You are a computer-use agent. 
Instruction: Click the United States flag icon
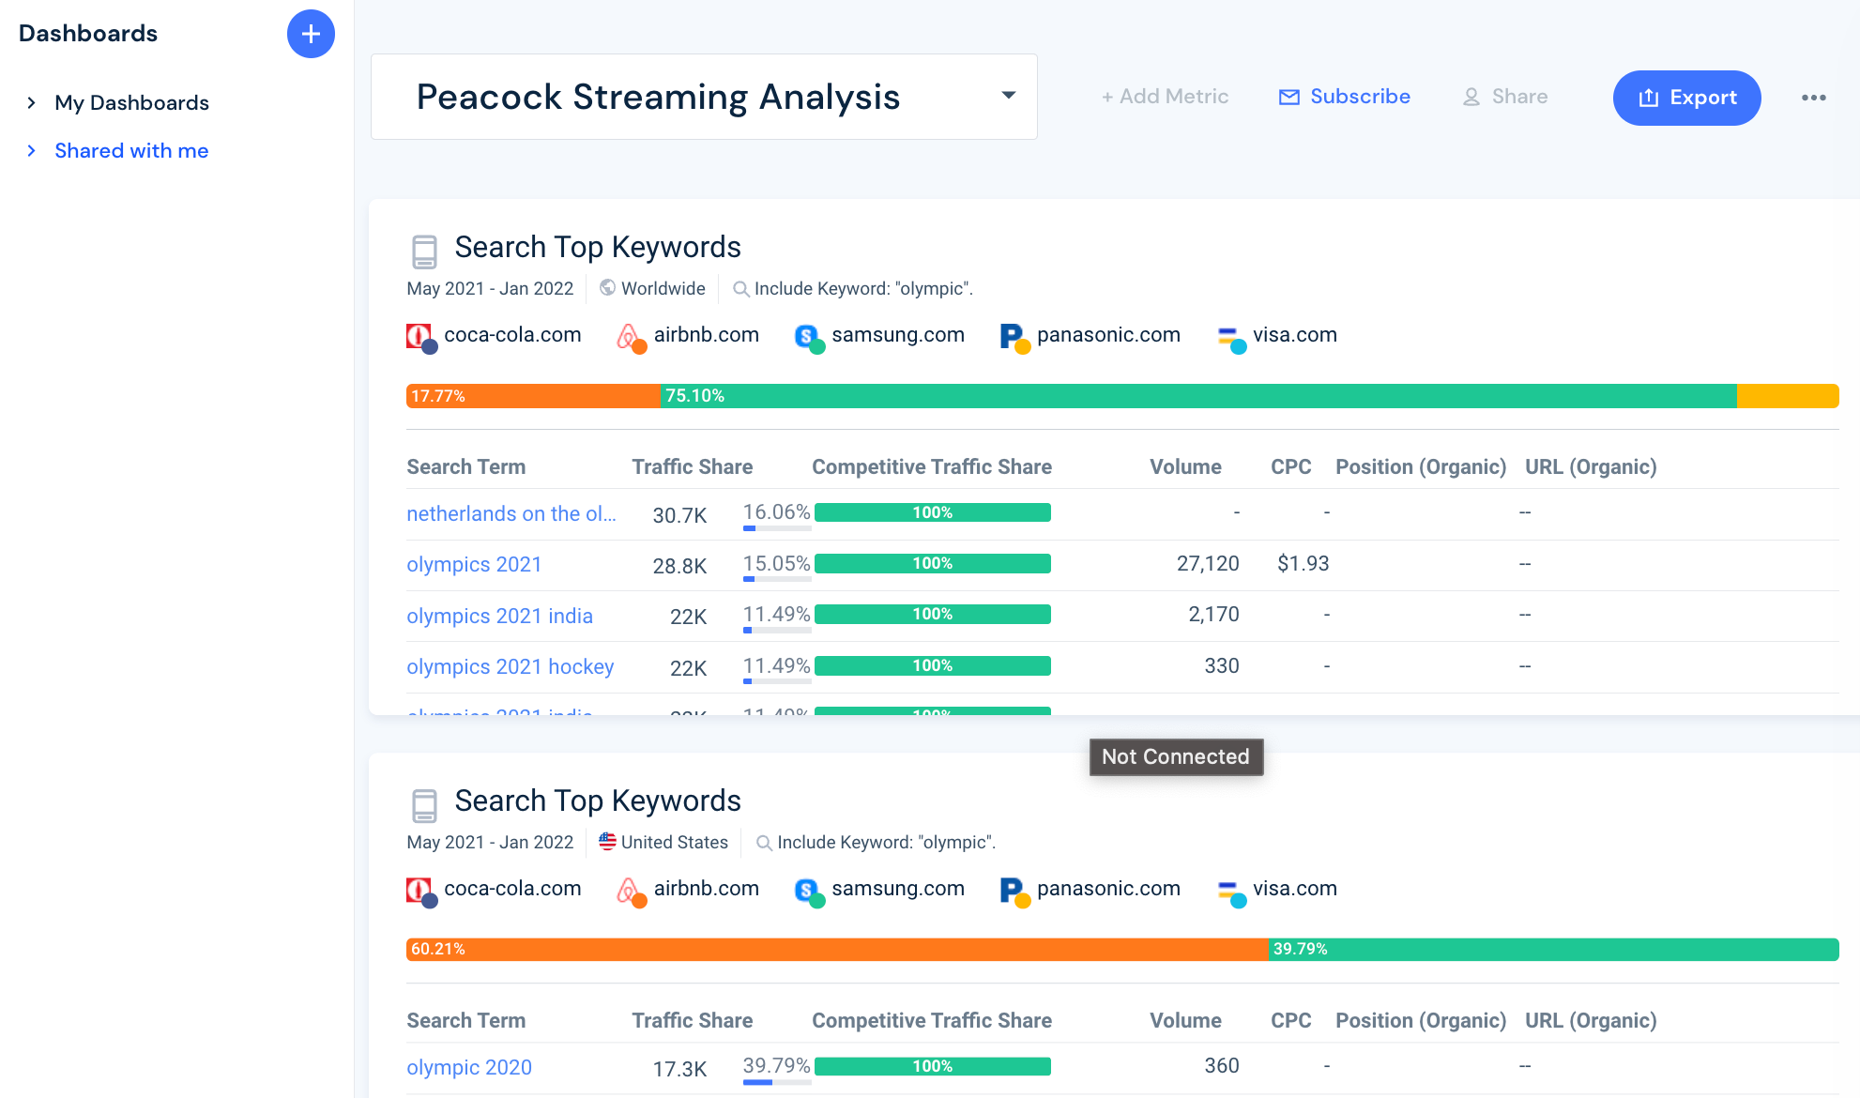[607, 842]
